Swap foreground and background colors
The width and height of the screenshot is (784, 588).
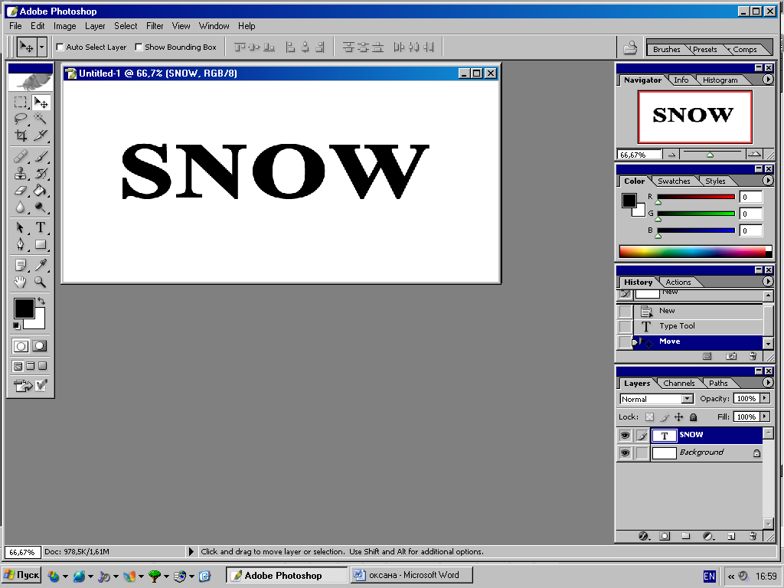coord(41,301)
